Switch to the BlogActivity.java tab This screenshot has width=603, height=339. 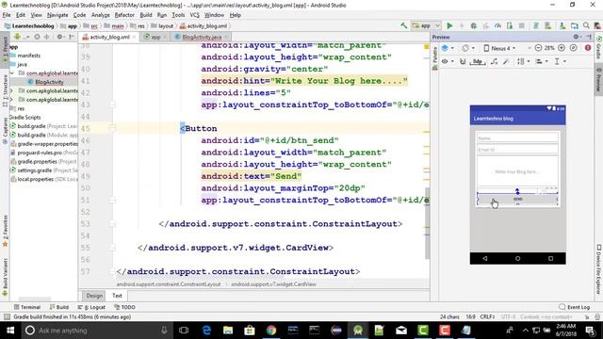click(201, 37)
